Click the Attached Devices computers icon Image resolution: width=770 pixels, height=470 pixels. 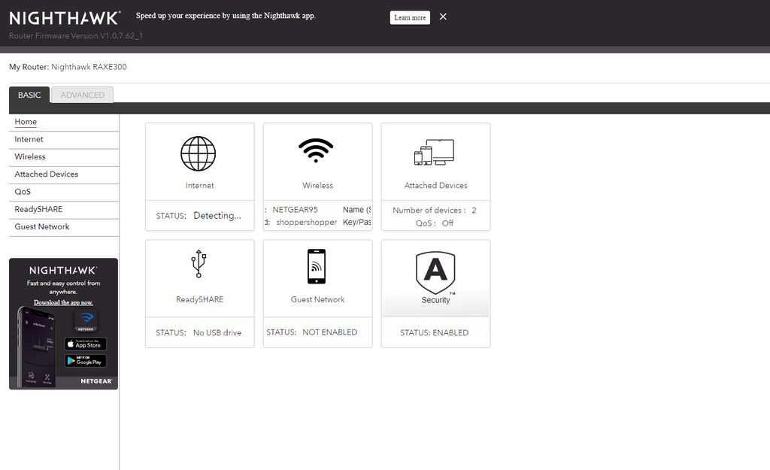[434, 152]
